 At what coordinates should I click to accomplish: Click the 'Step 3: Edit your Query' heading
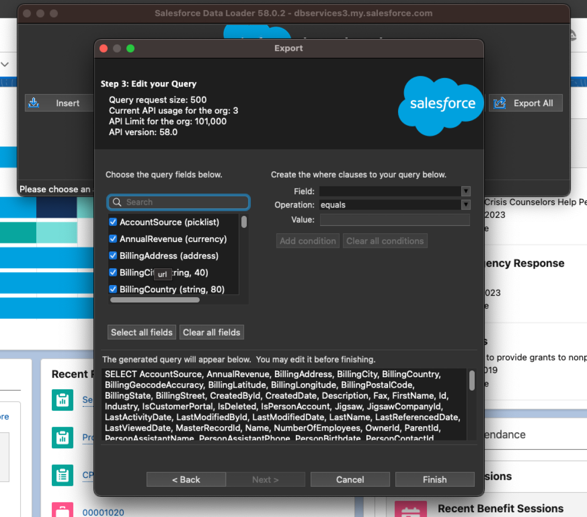click(149, 84)
